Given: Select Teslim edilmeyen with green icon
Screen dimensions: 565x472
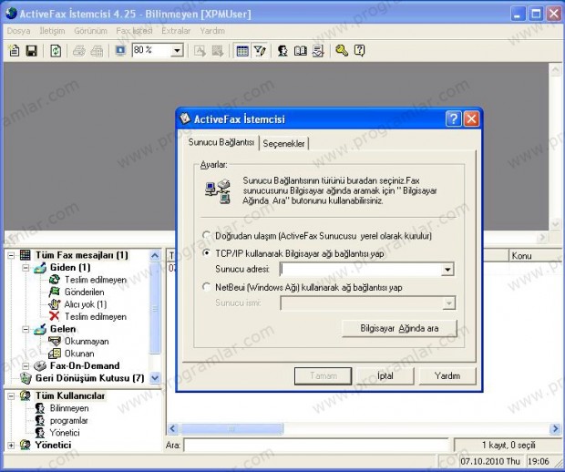Looking at the screenshot, I should [x=96, y=280].
